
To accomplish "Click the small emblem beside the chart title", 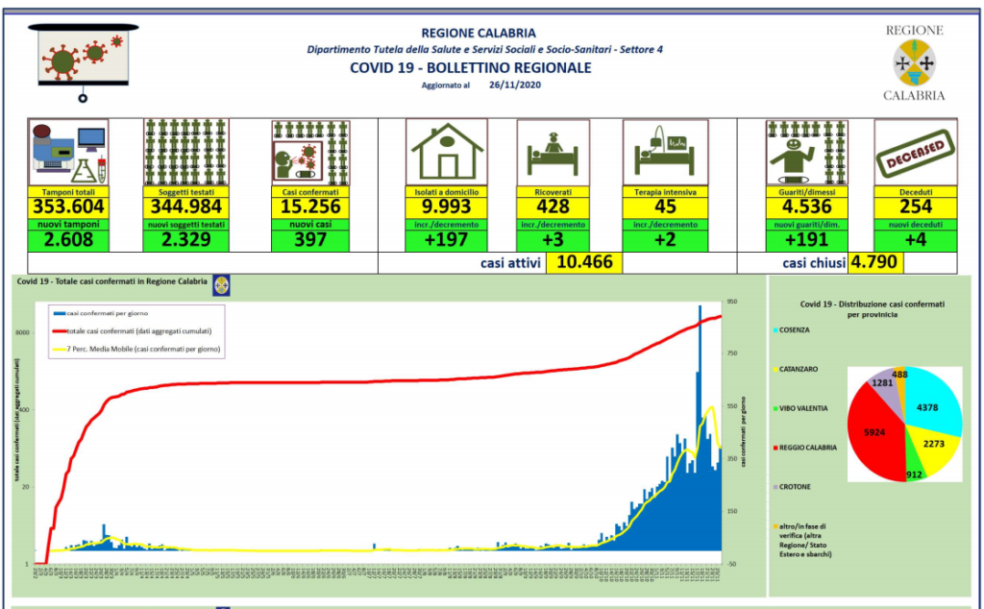I will click(220, 285).
